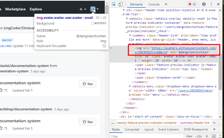Select the dropdown-caret span node
This screenshot has height=138, width=224.
165,78
